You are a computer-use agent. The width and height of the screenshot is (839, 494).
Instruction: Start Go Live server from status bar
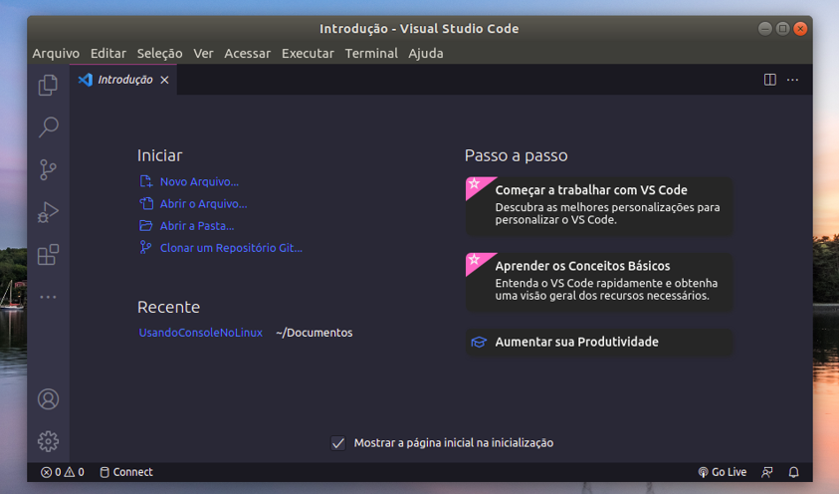723,472
